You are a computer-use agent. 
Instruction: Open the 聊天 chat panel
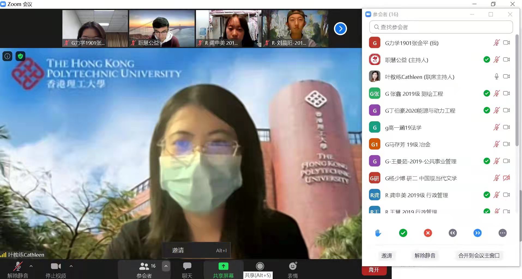pyautogui.click(x=187, y=270)
